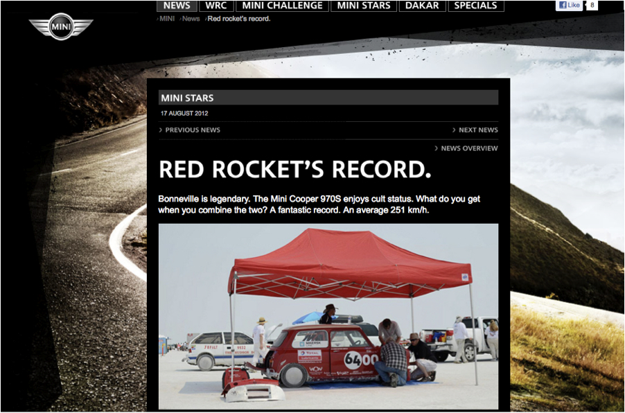The height and width of the screenshot is (413, 625).
Task: Click the MINI STARS section header
Action: coord(328,98)
